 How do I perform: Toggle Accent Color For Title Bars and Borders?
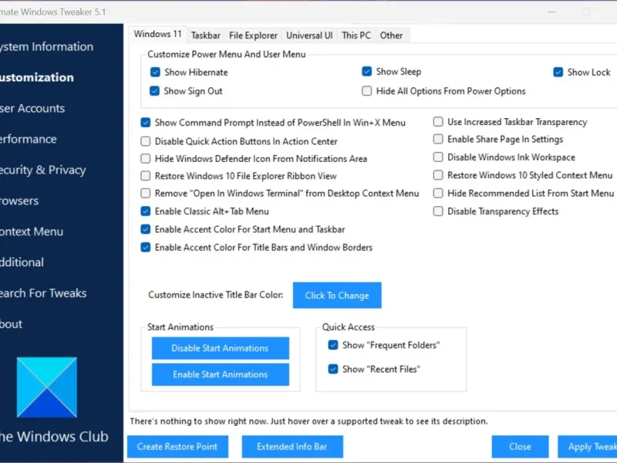point(146,247)
